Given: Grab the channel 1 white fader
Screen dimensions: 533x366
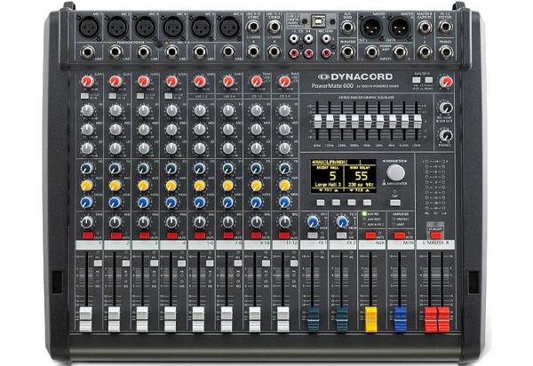Looking at the screenshot, I should click(x=85, y=320).
